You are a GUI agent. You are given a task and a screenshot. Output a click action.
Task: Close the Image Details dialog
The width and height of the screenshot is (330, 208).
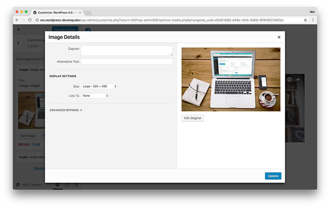point(279,37)
